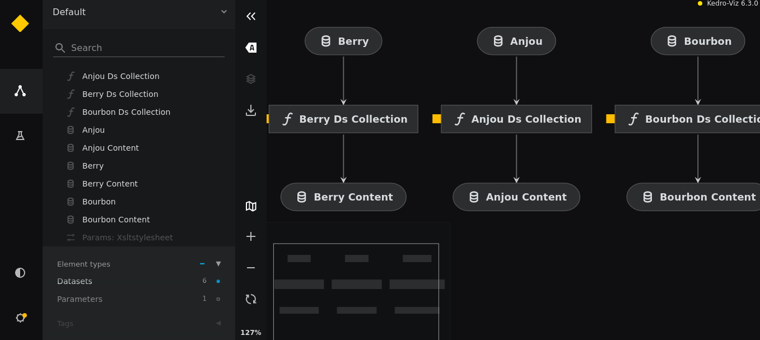Viewport: 760px width, 340px height.
Task: Collapse the Element types section
Action: coord(218,264)
